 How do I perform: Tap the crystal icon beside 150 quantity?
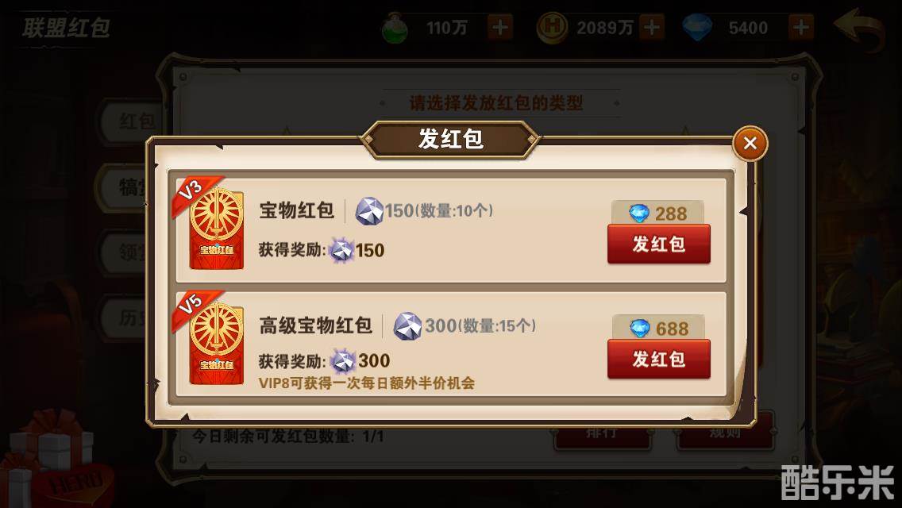click(x=368, y=211)
